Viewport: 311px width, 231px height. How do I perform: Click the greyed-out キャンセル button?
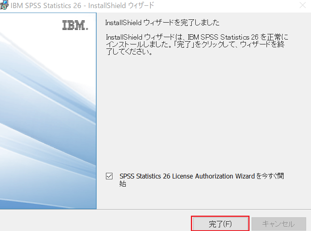(279, 224)
